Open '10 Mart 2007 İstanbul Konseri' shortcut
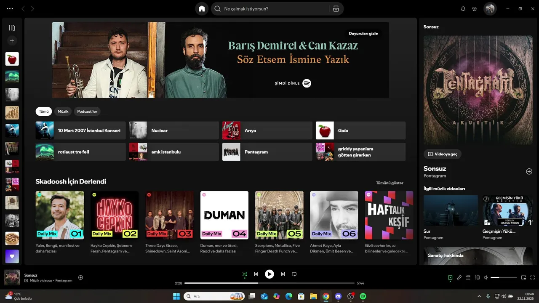539x303 pixels. click(x=80, y=130)
